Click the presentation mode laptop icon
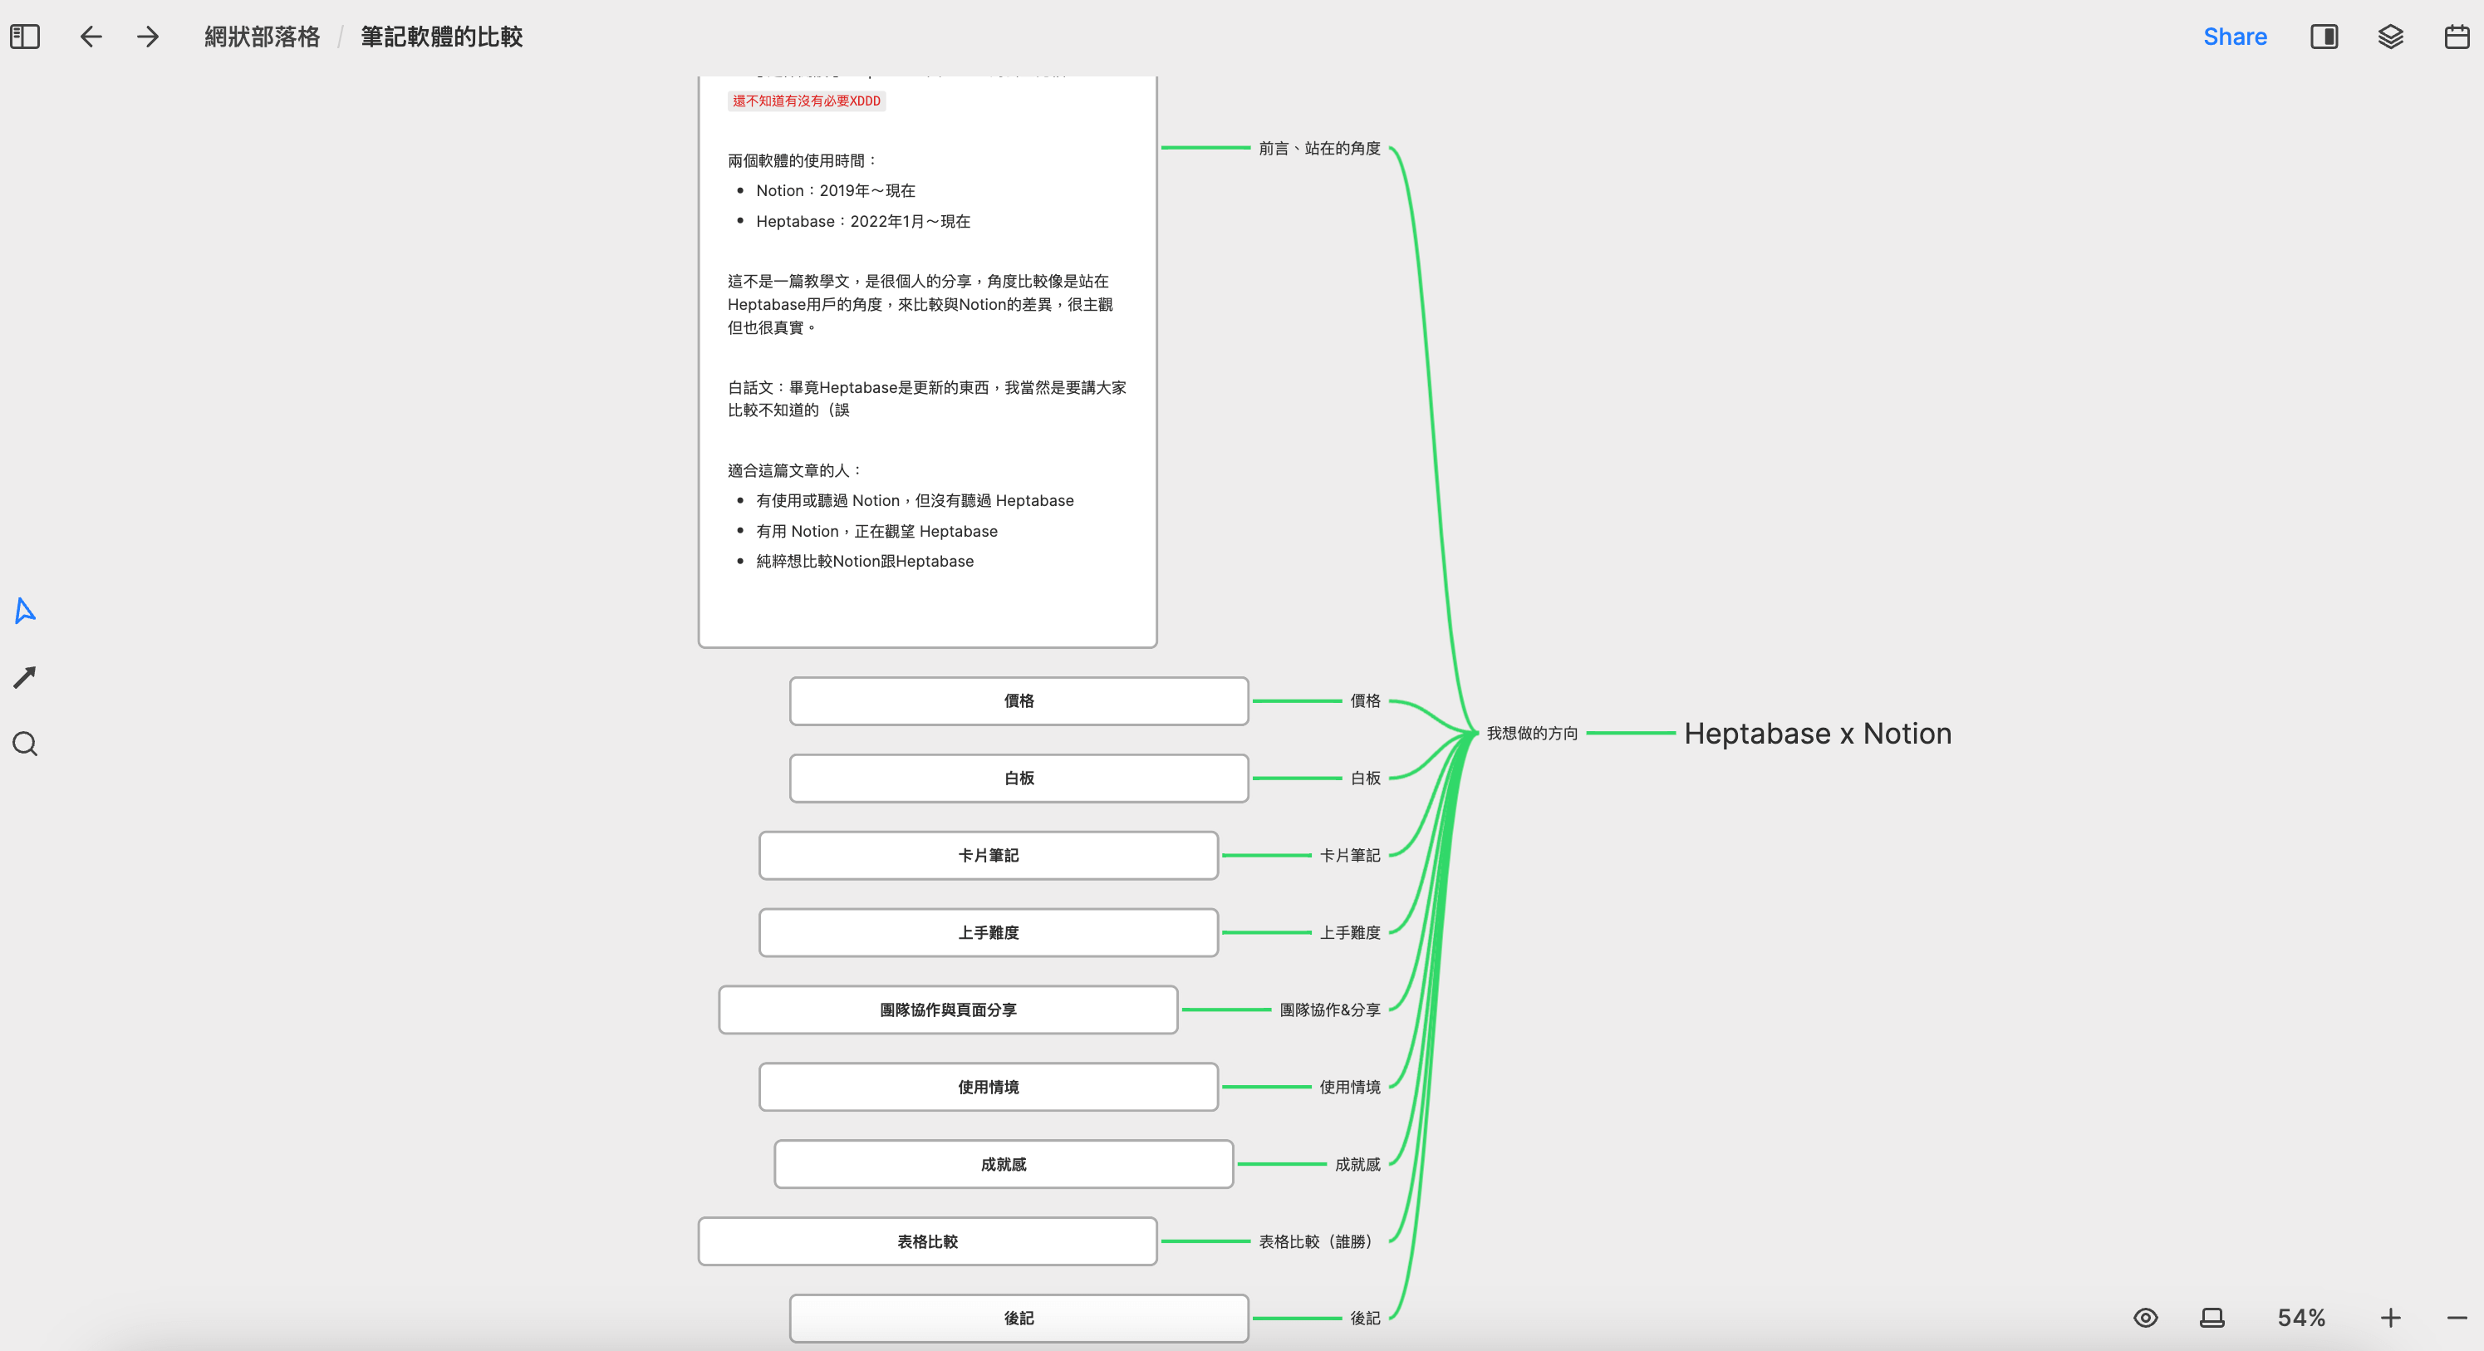 [2212, 1317]
